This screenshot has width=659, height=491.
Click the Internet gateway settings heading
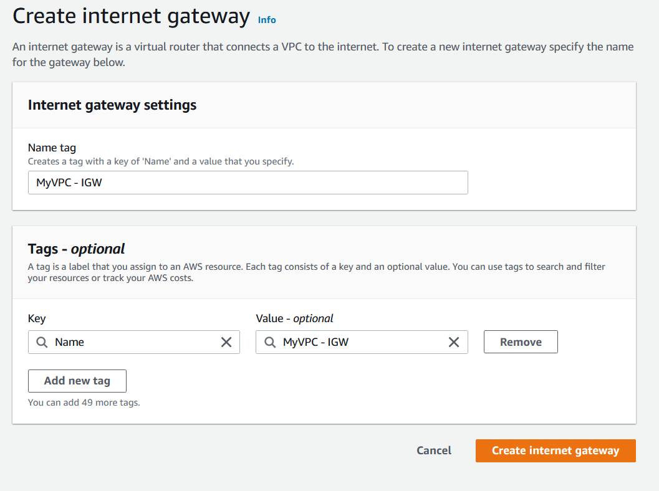[112, 105]
